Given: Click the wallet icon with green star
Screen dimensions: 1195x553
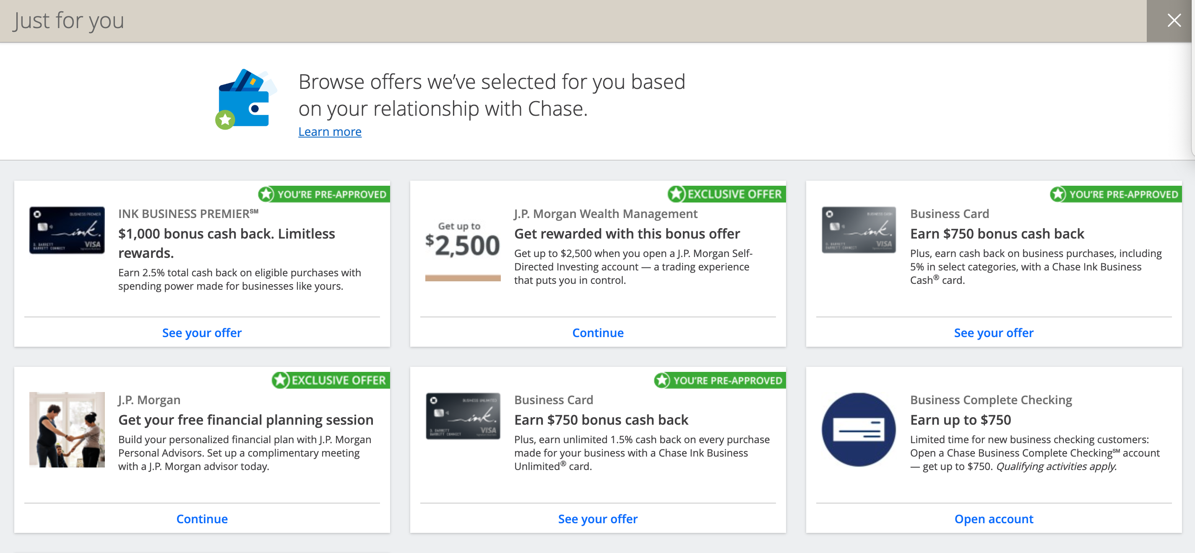Looking at the screenshot, I should point(246,99).
